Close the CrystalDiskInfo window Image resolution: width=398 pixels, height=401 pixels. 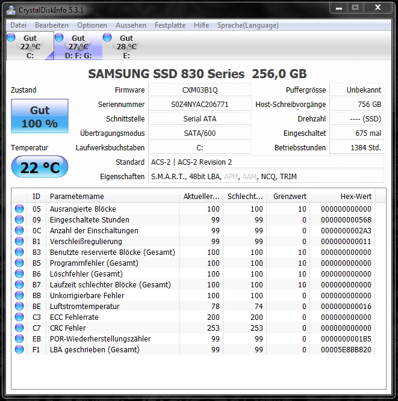click(x=378, y=8)
